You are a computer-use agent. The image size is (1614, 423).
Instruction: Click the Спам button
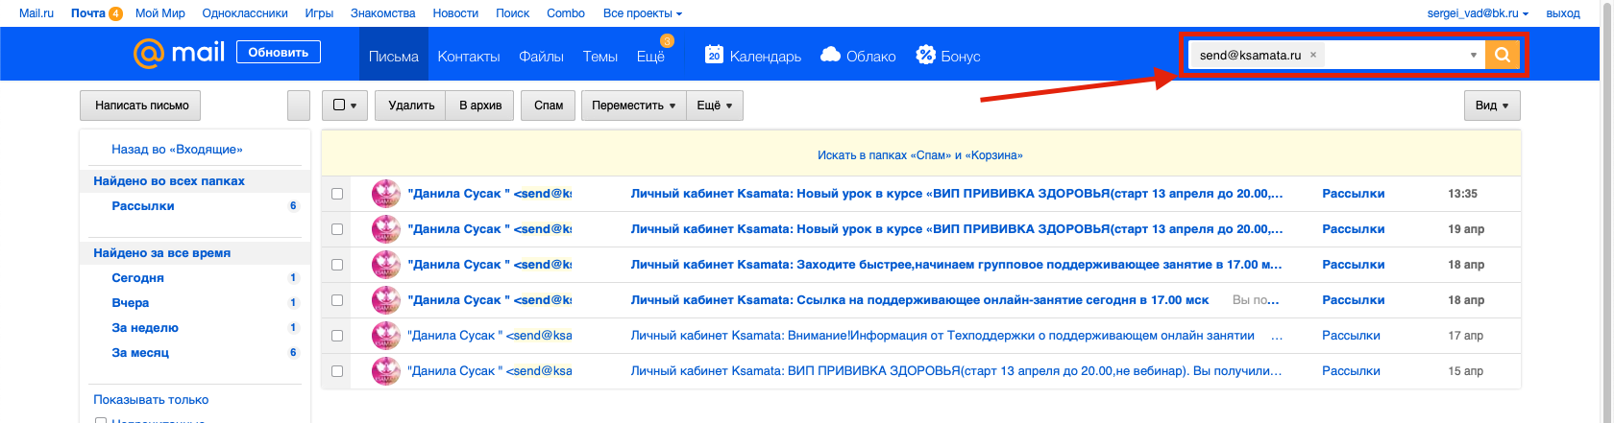[x=549, y=106]
